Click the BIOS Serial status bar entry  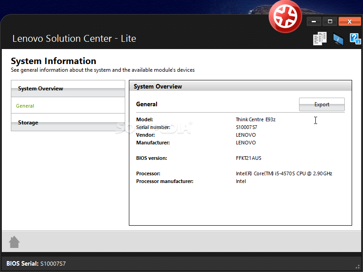36,264
